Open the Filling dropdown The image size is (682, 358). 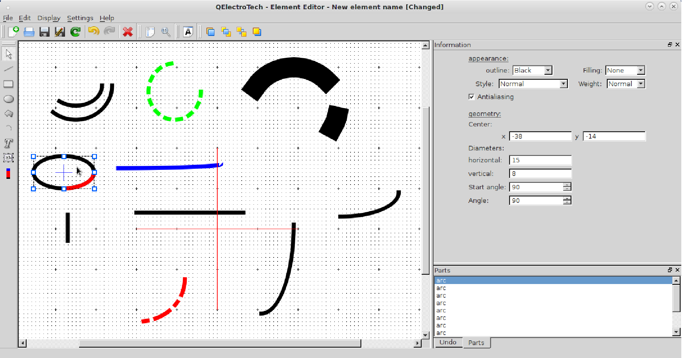coord(625,70)
